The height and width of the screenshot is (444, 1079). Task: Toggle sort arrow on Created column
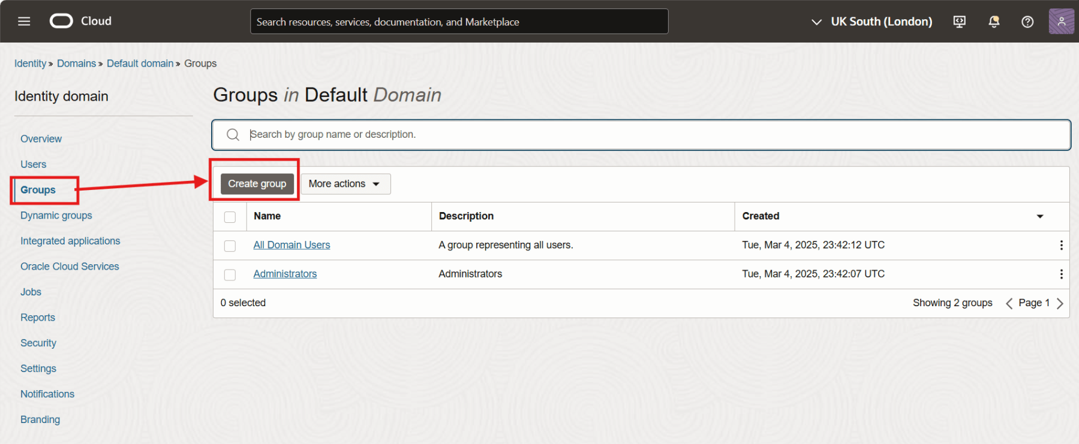tap(1040, 216)
